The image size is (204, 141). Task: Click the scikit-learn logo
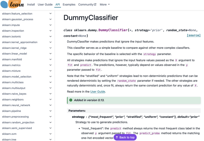point(12,4)
